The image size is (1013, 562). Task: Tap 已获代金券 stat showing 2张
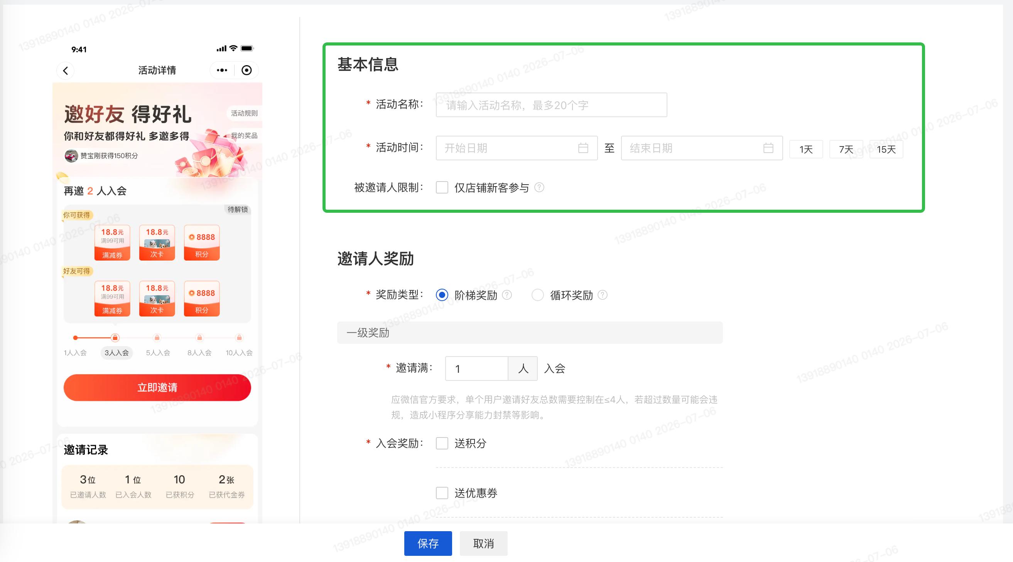[226, 486]
